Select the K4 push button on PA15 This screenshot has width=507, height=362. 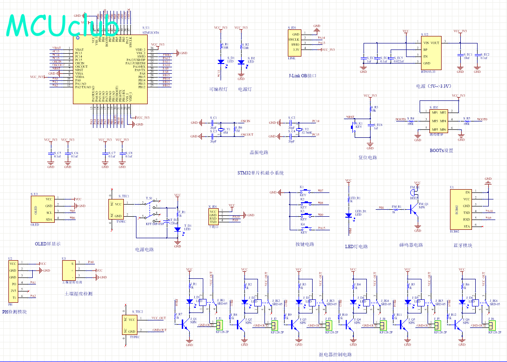click(x=306, y=229)
